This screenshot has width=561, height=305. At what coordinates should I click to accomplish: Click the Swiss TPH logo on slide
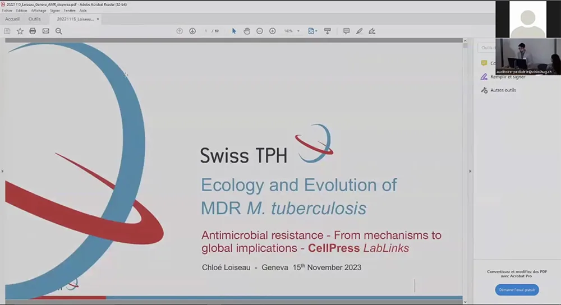(x=266, y=145)
